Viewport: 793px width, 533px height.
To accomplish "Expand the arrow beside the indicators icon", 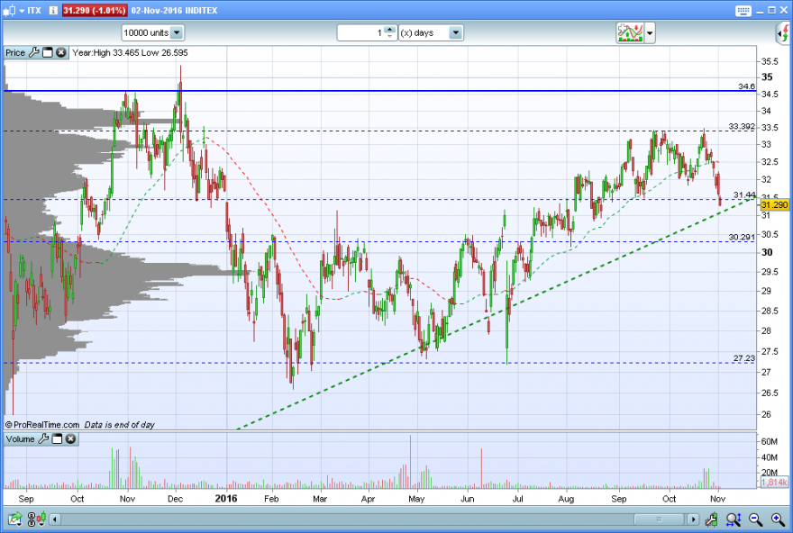I will (650, 33).
